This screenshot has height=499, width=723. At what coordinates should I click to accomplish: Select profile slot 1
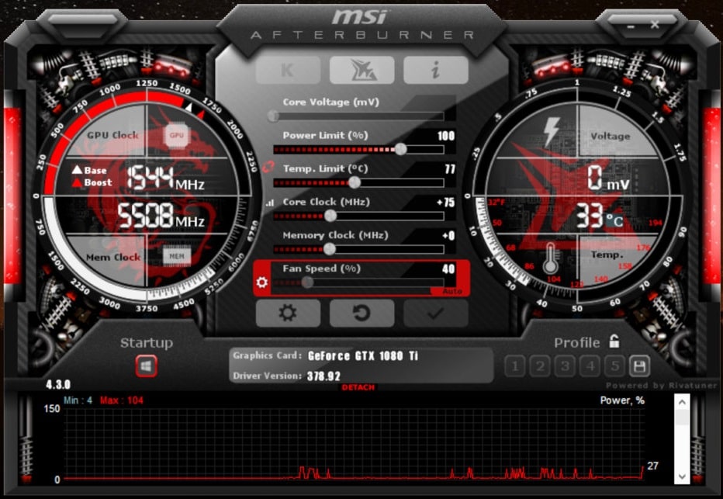(x=515, y=366)
